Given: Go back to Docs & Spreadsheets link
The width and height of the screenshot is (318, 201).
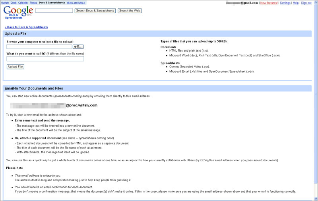Looking at the screenshot, I should point(26,27).
